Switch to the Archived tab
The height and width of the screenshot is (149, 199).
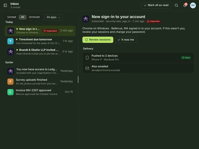34,17
